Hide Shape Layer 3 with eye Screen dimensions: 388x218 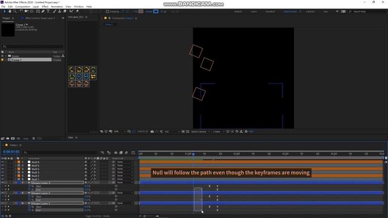(x=2, y=183)
